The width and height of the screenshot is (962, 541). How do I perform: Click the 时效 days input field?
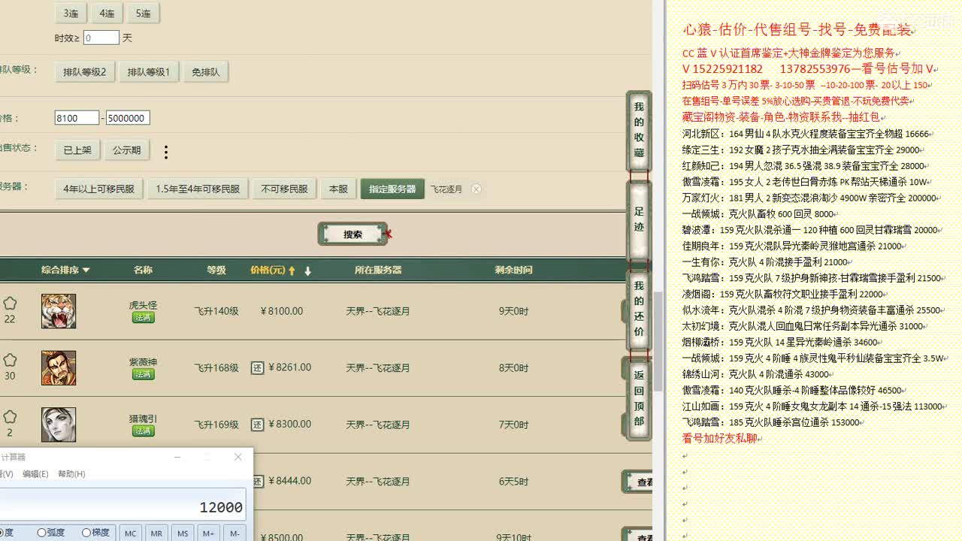(101, 38)
